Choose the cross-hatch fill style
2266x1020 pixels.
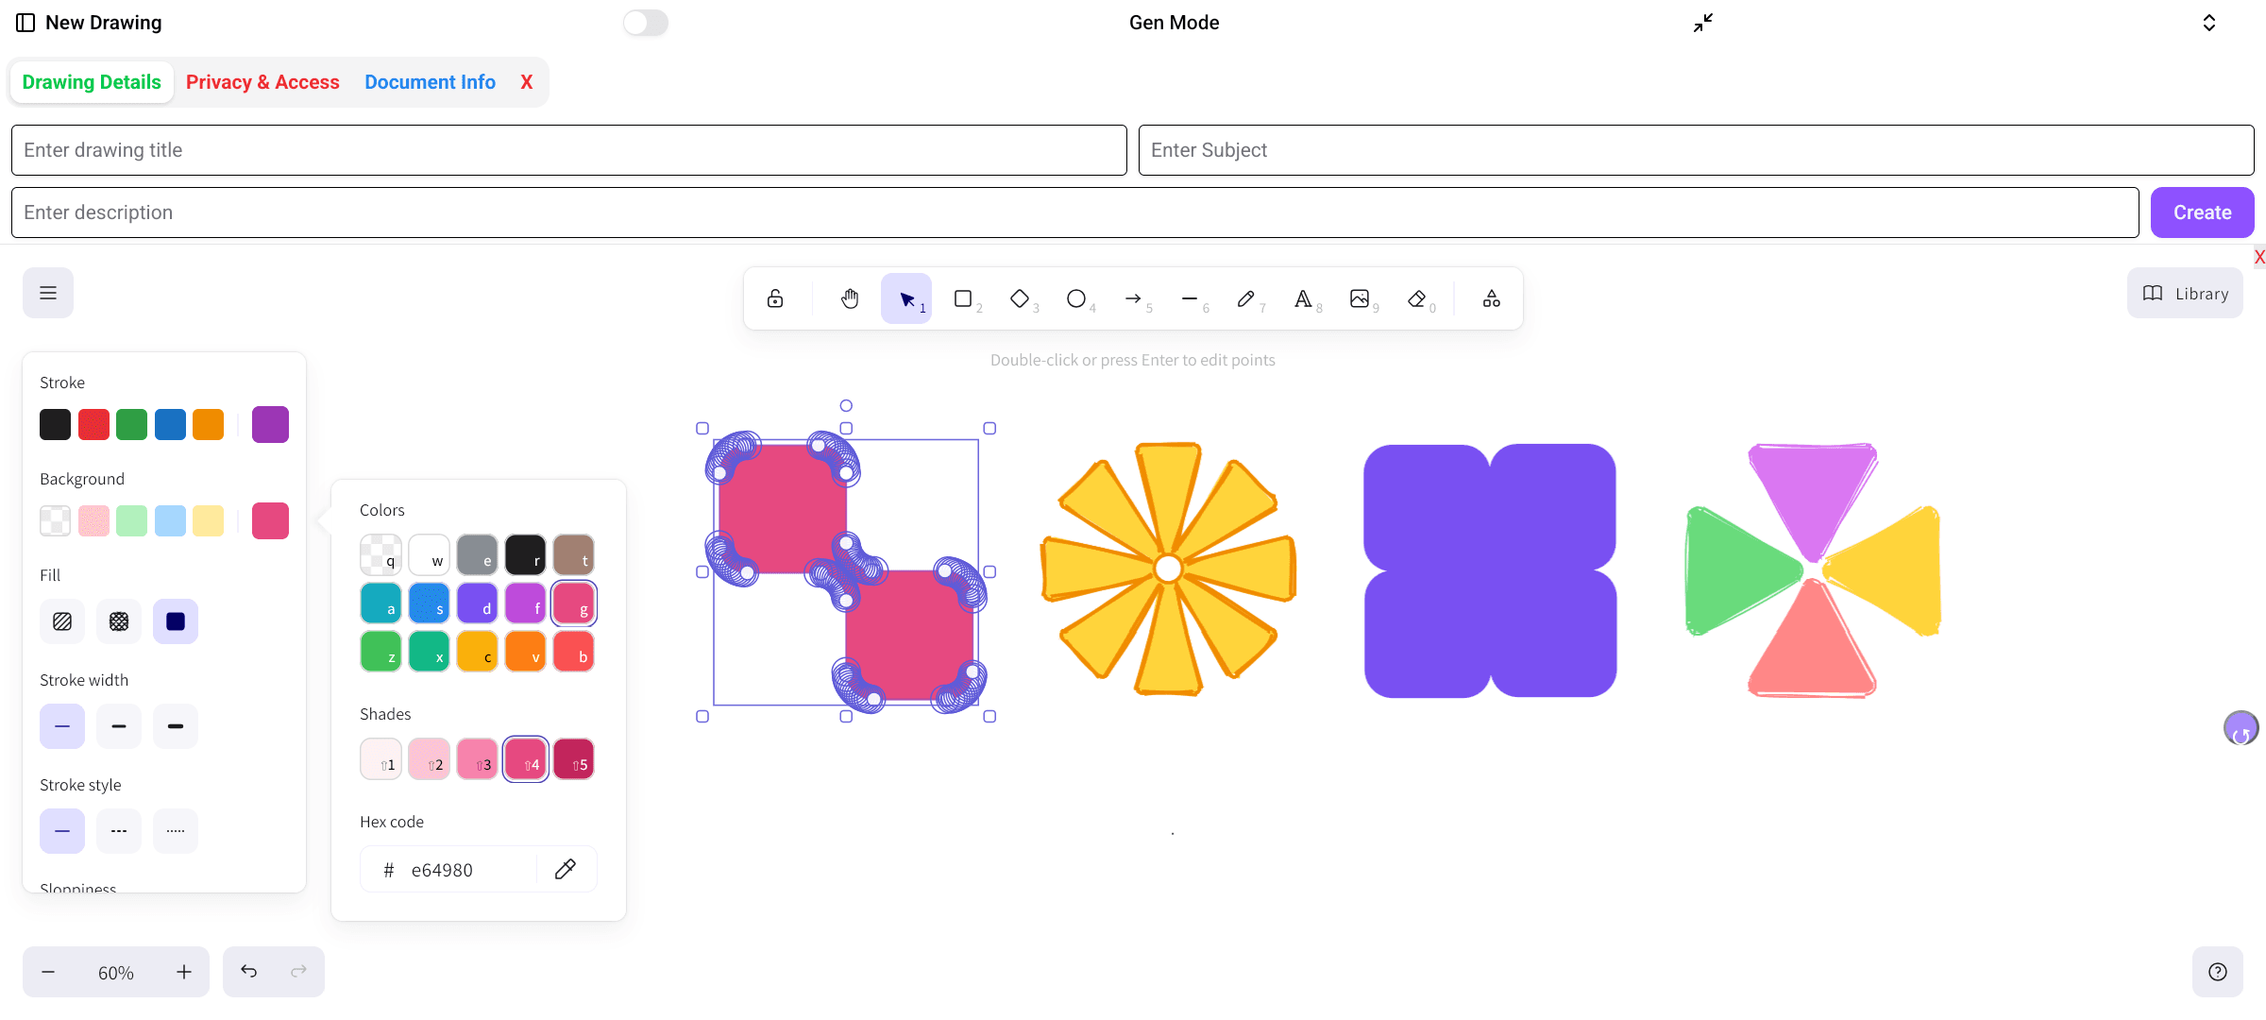pyautogui.click(x=119, y=621)
